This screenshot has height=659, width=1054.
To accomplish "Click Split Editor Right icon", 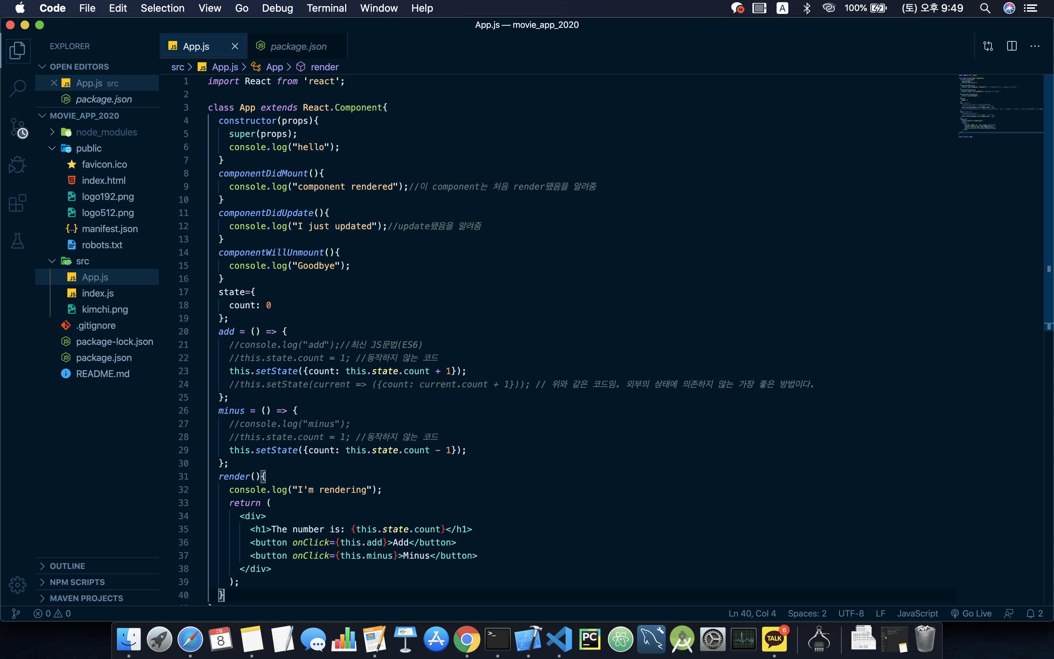I will (x=1011, y=46).
